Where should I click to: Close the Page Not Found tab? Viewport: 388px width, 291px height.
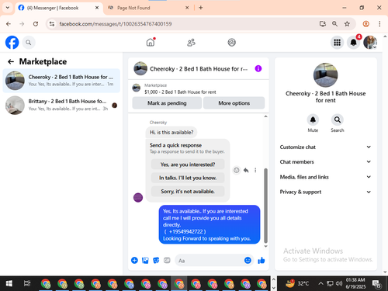coord(187,8)
